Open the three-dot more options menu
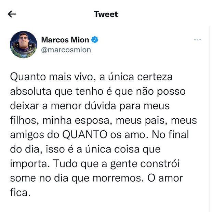Viewport: 212px width, 212px height. point(197,40)
